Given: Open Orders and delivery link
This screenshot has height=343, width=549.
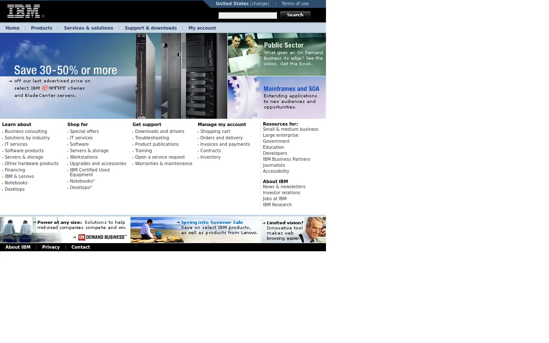Looking at the screenshot, I should coord(221,138).
